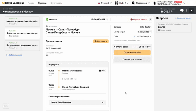
Task: Open the Документы button
Action: click(x=101, y=41)
